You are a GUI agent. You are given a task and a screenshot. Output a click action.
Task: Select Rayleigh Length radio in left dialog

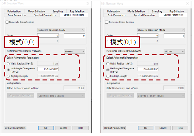[x=8, y=76]
